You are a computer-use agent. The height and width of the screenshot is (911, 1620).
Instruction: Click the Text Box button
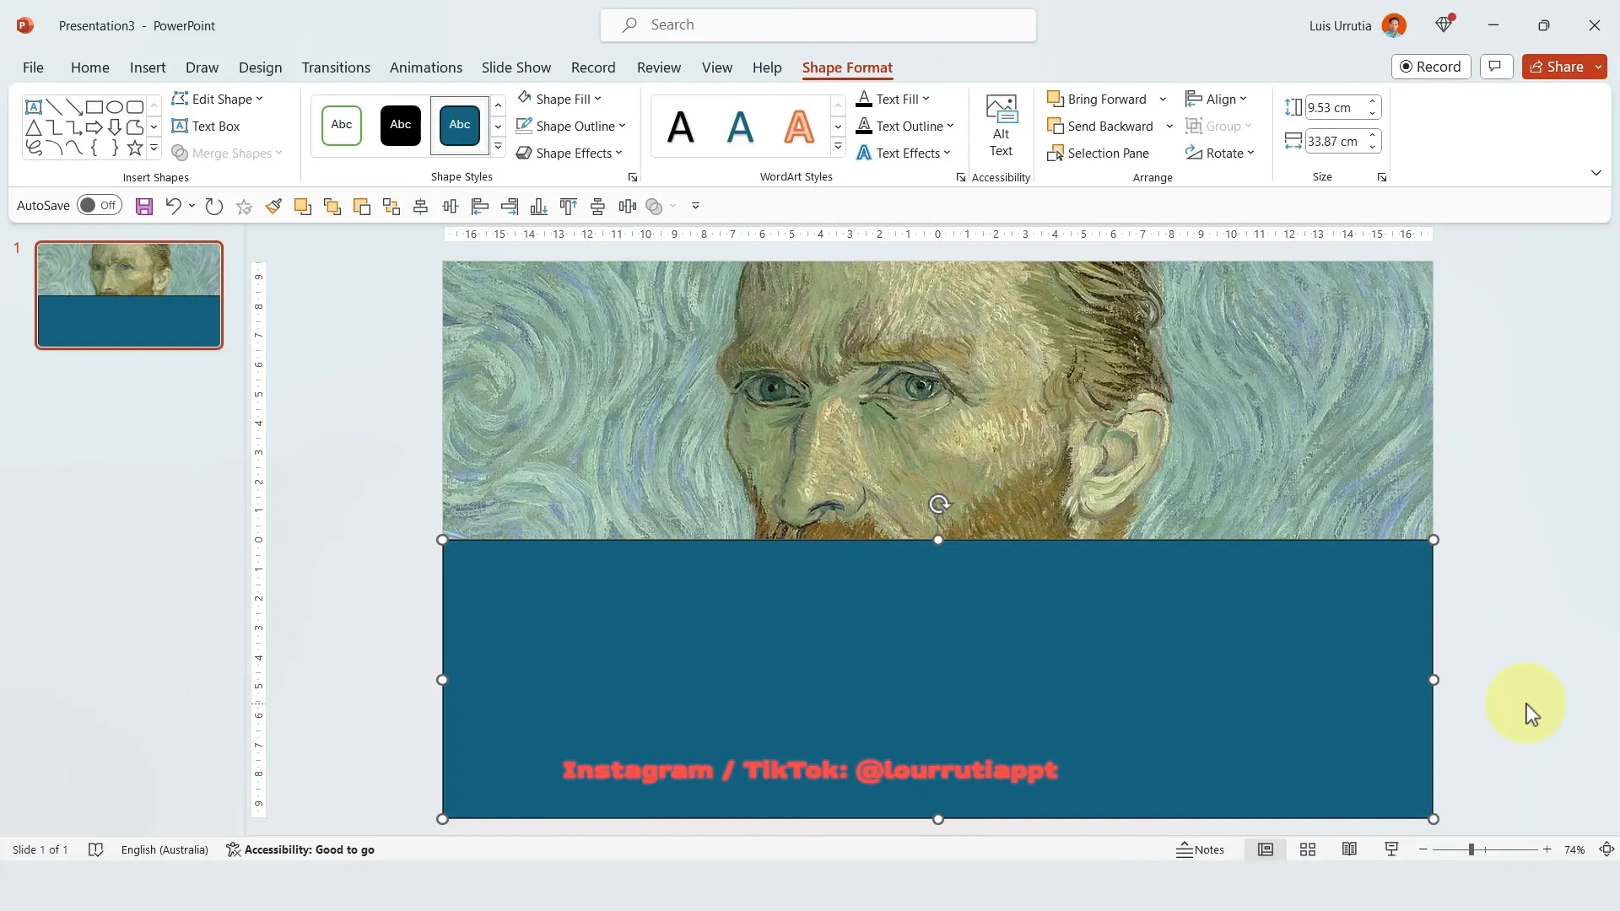[206, 126]
